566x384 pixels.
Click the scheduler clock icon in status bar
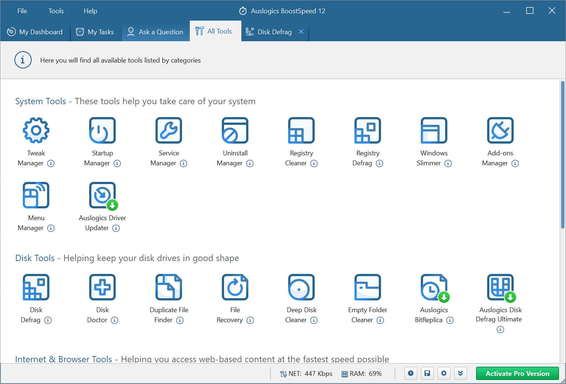[x=410, y=373]
